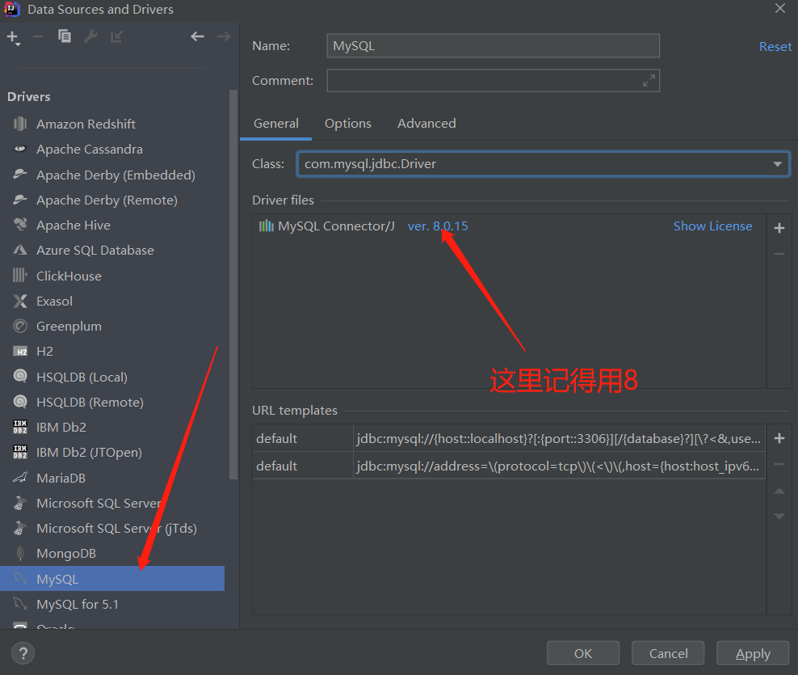Select the HSQLDB (Remote) driver
This screenshot has width=798, height=675.
[112, 402]
